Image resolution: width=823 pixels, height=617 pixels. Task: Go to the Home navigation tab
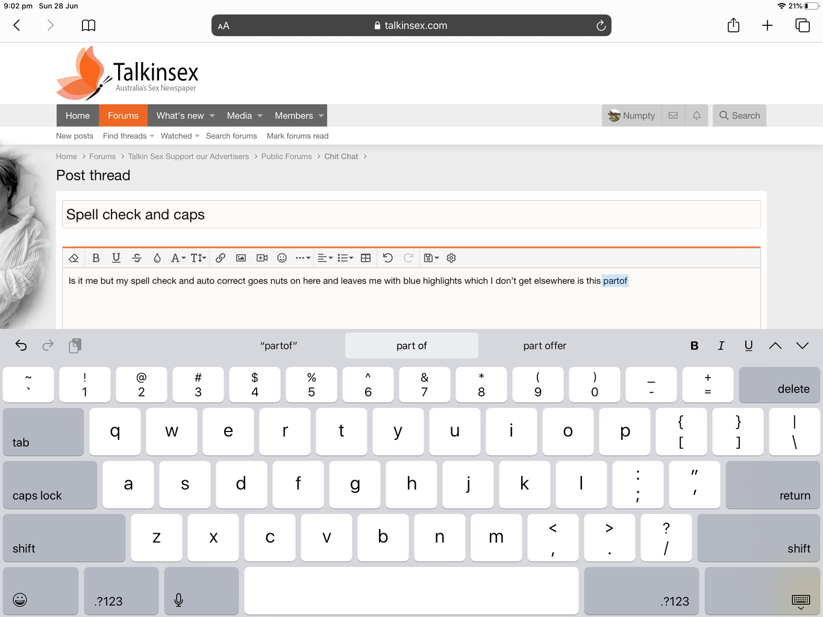tap(78, 116)
